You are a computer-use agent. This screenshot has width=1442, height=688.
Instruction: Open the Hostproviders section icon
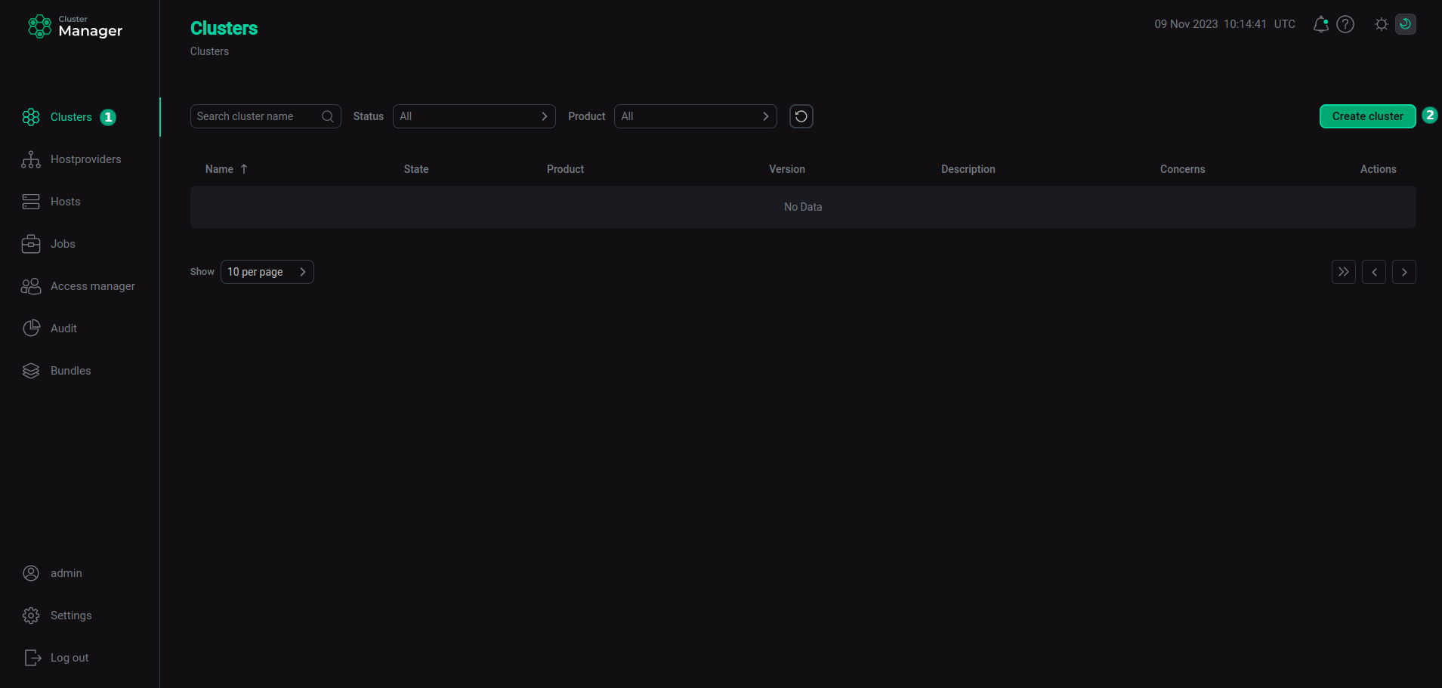(x=30, y=159)
